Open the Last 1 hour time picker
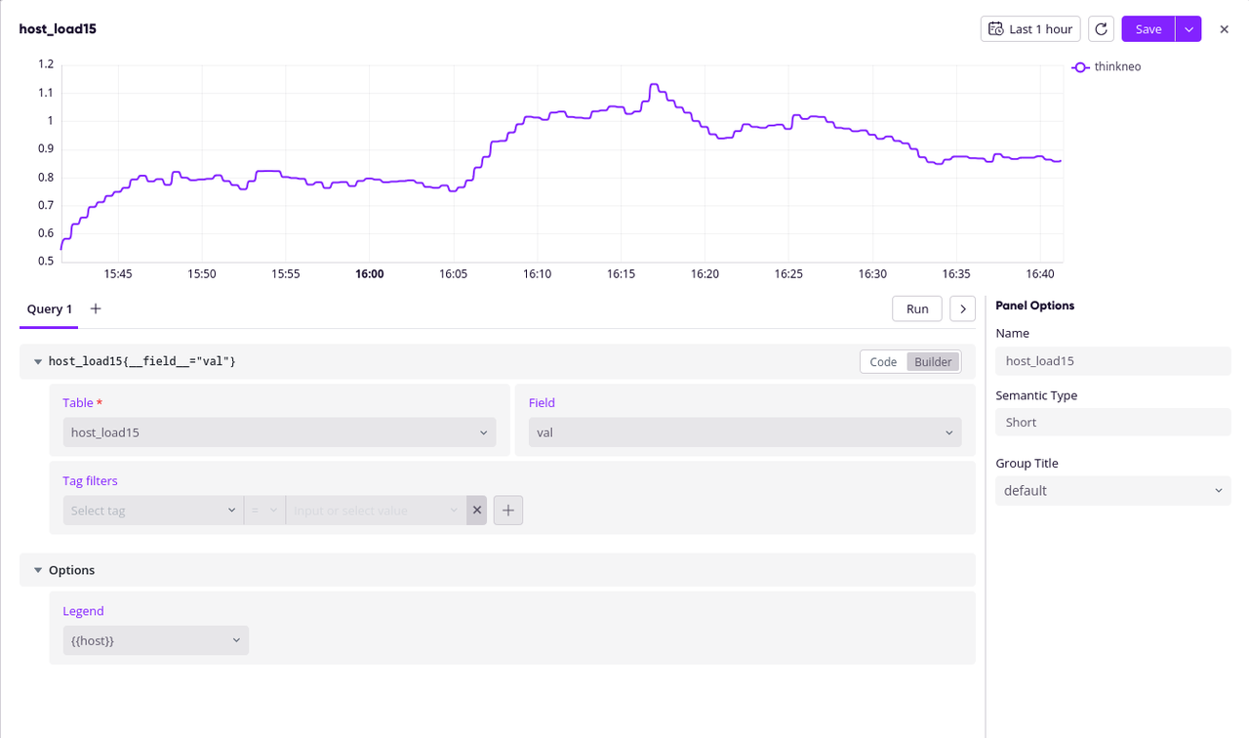 [1030, 29]
